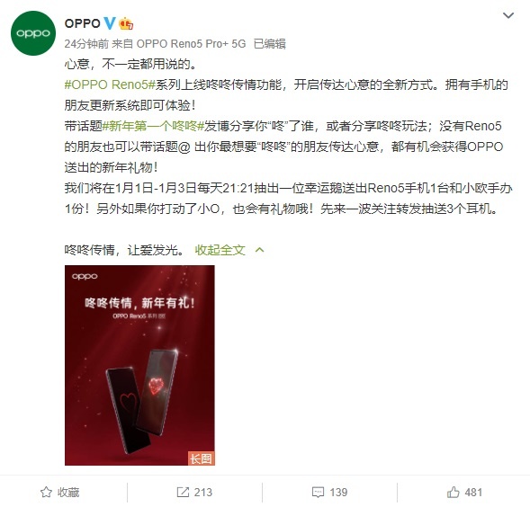Collapse post via 收起全文 link
The width and height of the screenshot is (530, 507).
tap(220, 250)
